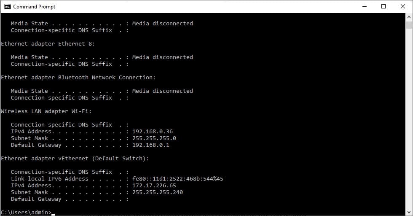The image size is (413, 216).
Task: Click the Ethernet adapter Ethernet 8 heading
Action: pos(48,43)
